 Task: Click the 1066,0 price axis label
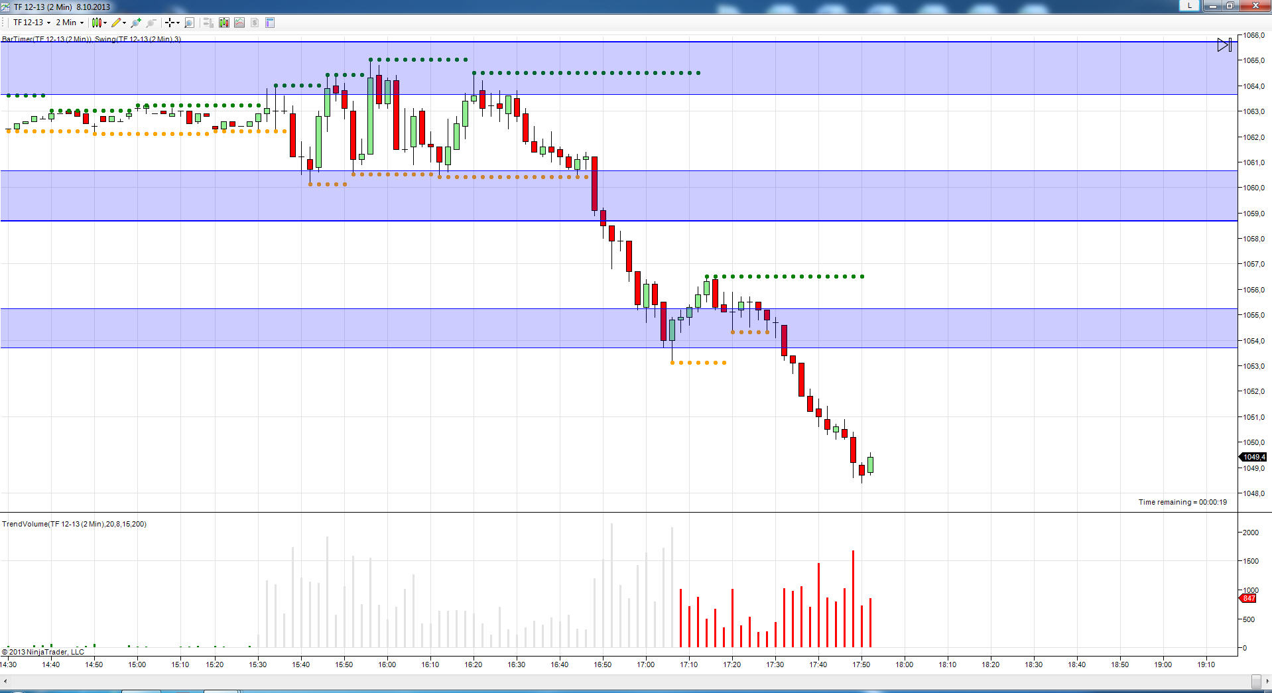(1253, 35)
